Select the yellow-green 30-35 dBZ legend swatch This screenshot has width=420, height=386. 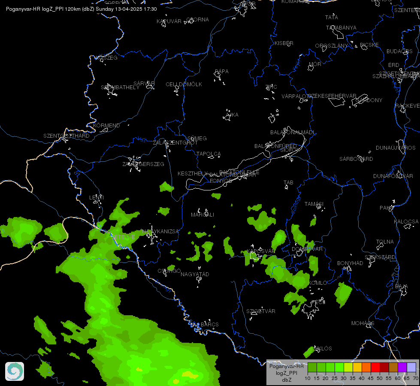(x=348, y=367)
